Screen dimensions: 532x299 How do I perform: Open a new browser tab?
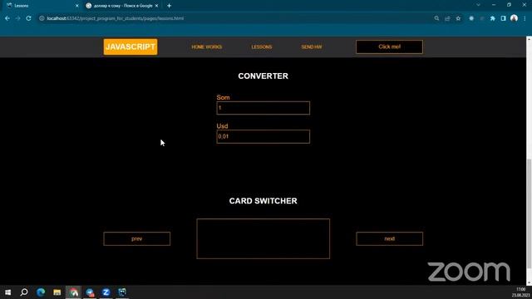pyautogui.click(x=169, y=6)
